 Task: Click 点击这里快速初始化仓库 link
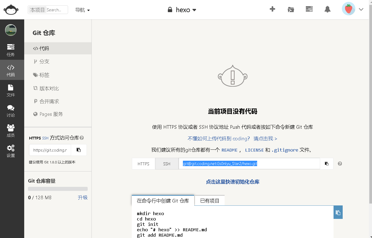pyautogui.click(x=233, y=182)
